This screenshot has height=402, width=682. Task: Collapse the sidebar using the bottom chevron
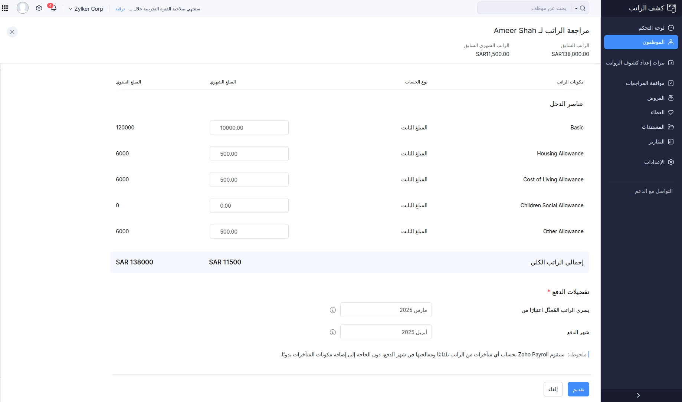(x=638, y=395)
